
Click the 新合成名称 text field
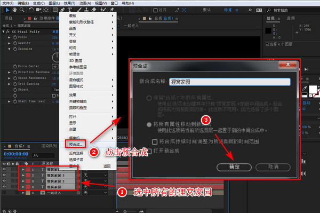tap(229, 82)
